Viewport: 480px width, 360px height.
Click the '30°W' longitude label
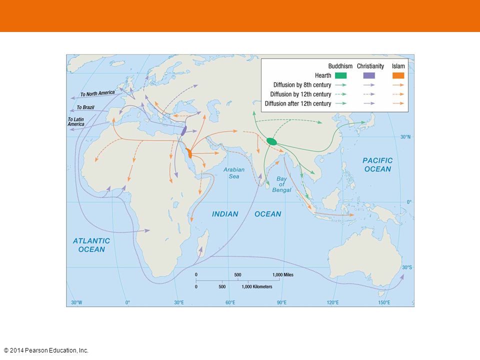coord(76,302)
